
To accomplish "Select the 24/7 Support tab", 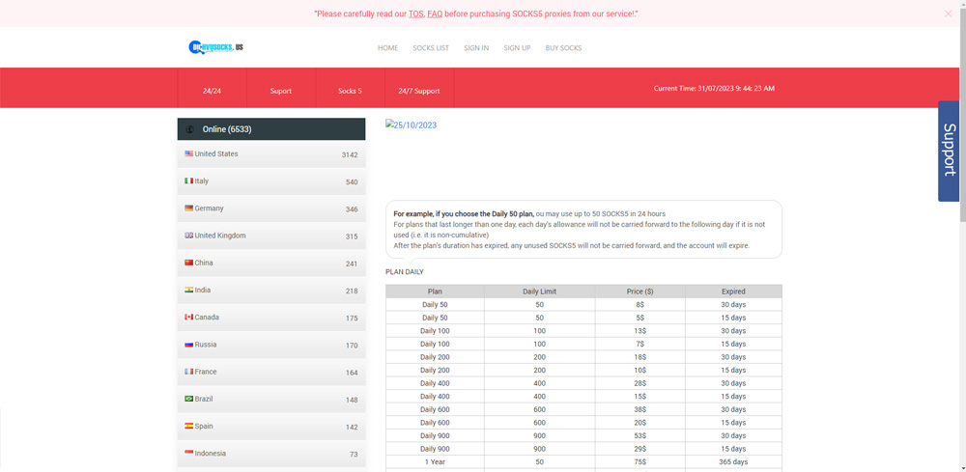I will pos(418,91).
